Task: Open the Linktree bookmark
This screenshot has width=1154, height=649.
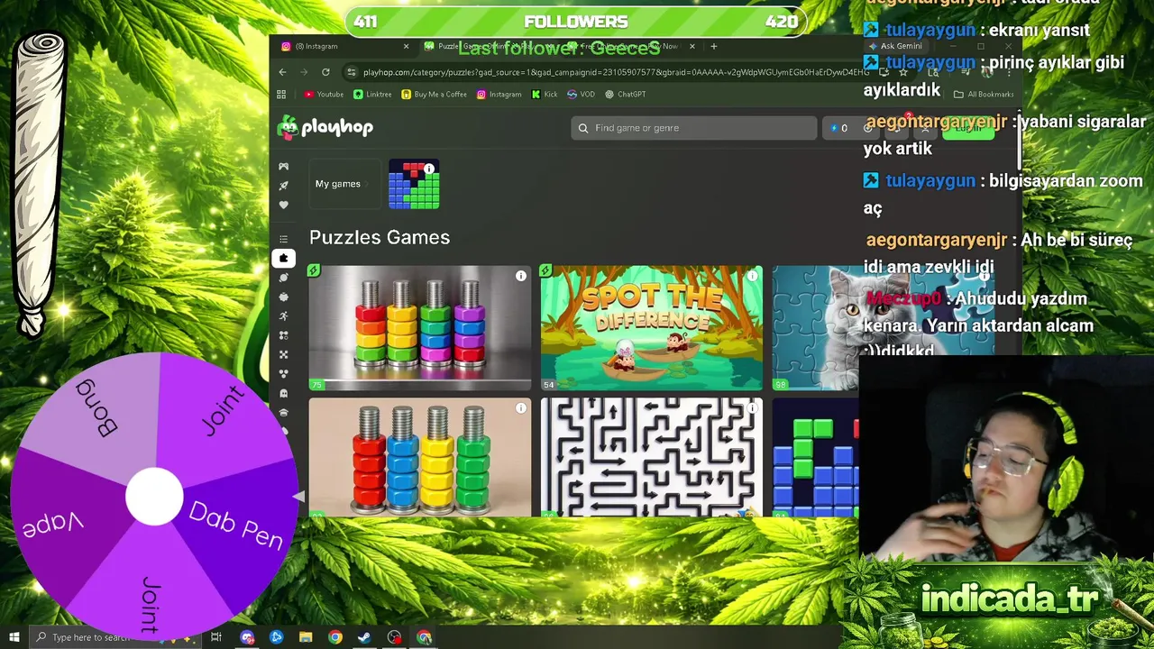Action: (x=372, y=94)
